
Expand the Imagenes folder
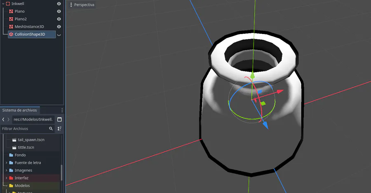[6, 170]
